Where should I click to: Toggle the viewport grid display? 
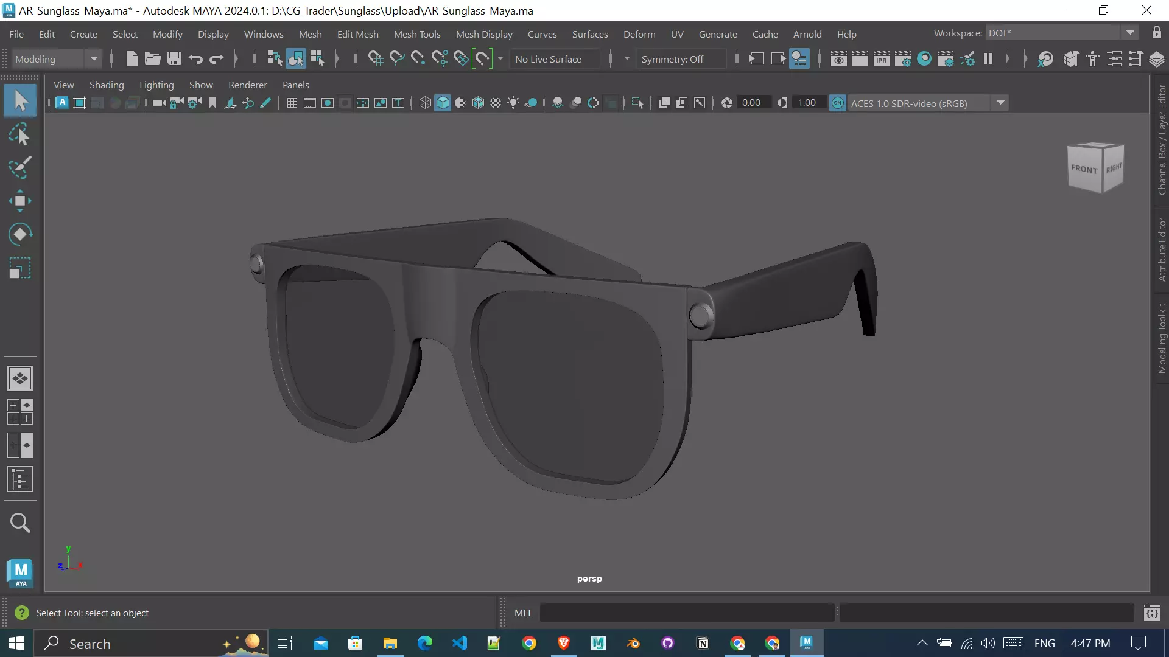[x=292, y=103]
